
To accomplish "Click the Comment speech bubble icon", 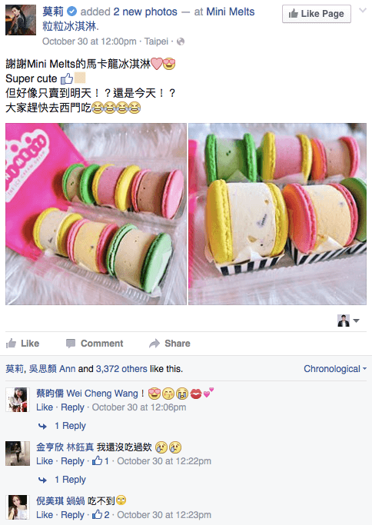I will (x=70, y=344).
